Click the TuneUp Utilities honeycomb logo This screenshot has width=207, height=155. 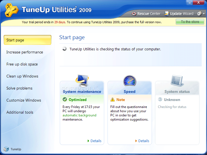click(x=11, y=10)
